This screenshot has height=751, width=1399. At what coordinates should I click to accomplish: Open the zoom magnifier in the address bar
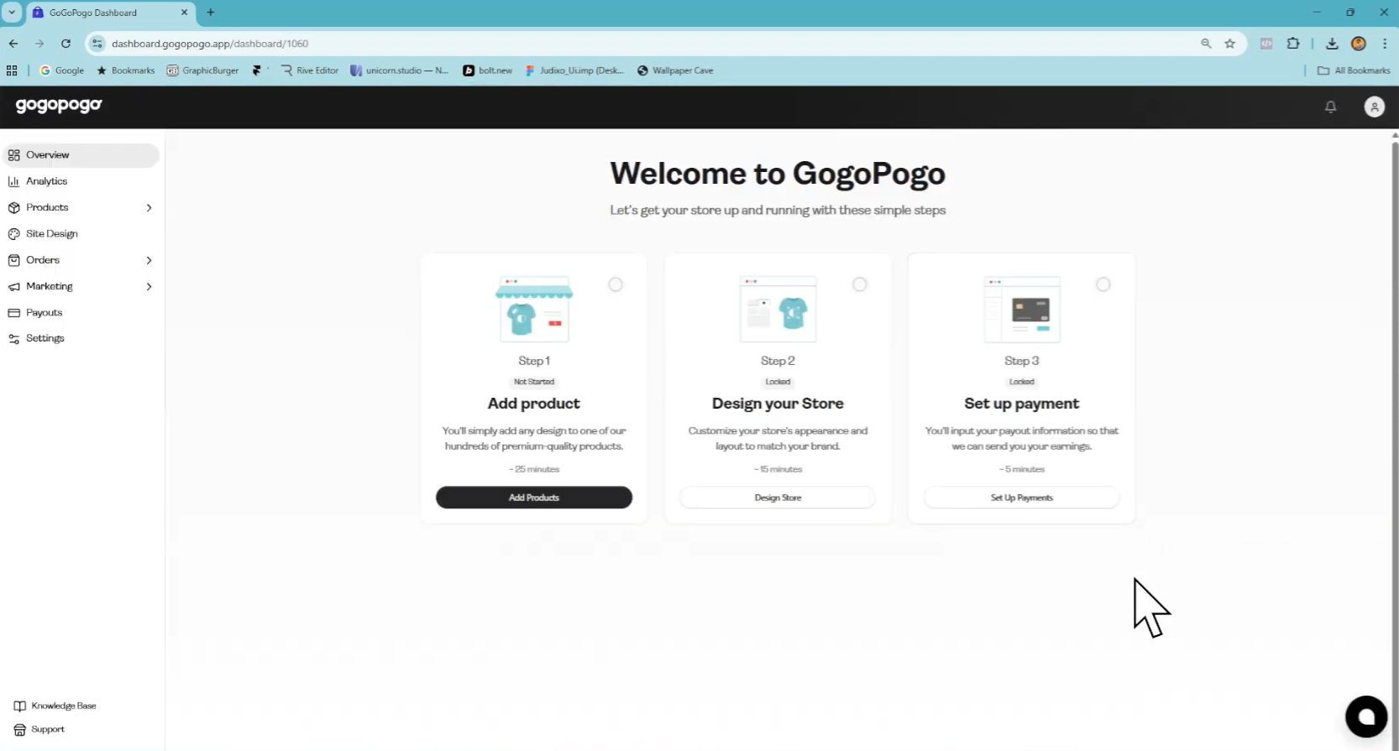1206,44
